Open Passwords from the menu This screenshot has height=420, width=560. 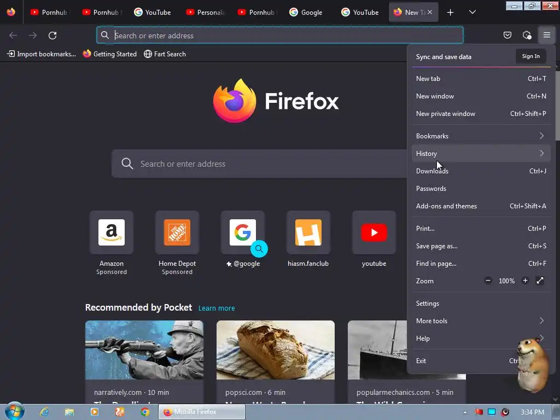pyautogui.click(x=481, y=189)
